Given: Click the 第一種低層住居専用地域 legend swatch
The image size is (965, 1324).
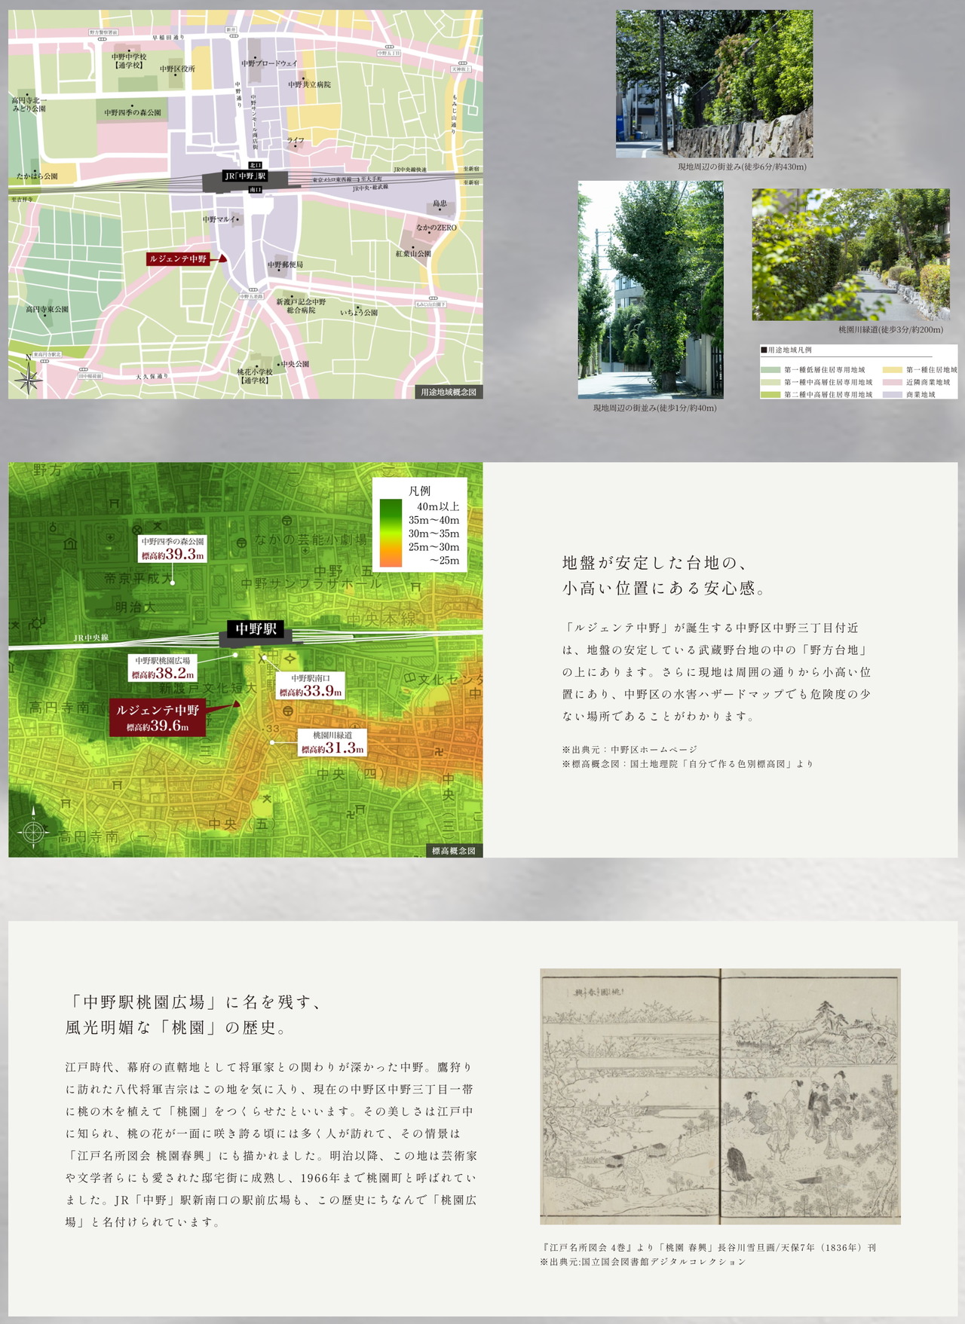Looking at the screenshot, I should point(770,370).
